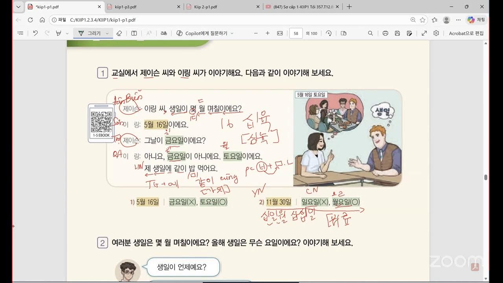Close the kiip1-p3.pdf tab
Image resolution: width=503 pixels, height=283 pixels.
pos(178,7)
